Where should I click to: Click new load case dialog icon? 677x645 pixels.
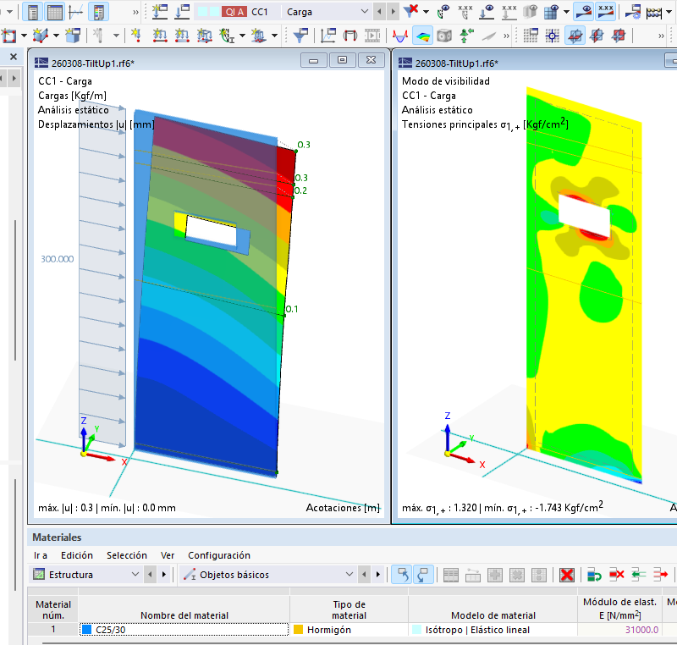click(160, 12)
